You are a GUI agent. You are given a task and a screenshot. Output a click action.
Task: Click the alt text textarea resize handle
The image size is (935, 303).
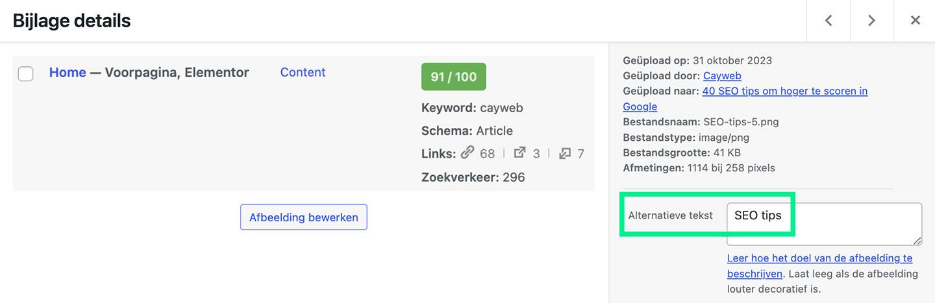[x=917, y=240]
